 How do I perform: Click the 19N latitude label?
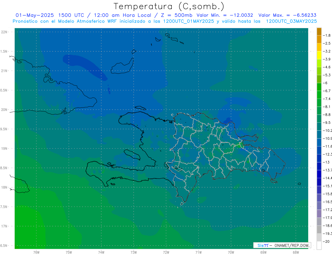pyautogui.click(x=4, y=149)
